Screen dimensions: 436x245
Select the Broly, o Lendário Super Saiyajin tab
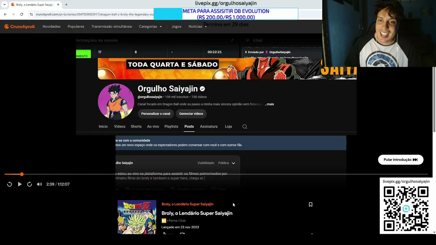pyautogui.click(x=35, y=5)
